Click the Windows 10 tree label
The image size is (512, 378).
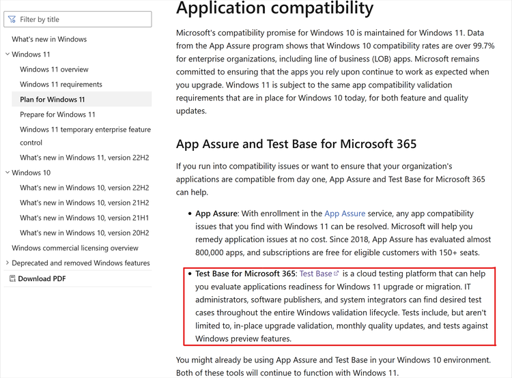tap(31, 173)
